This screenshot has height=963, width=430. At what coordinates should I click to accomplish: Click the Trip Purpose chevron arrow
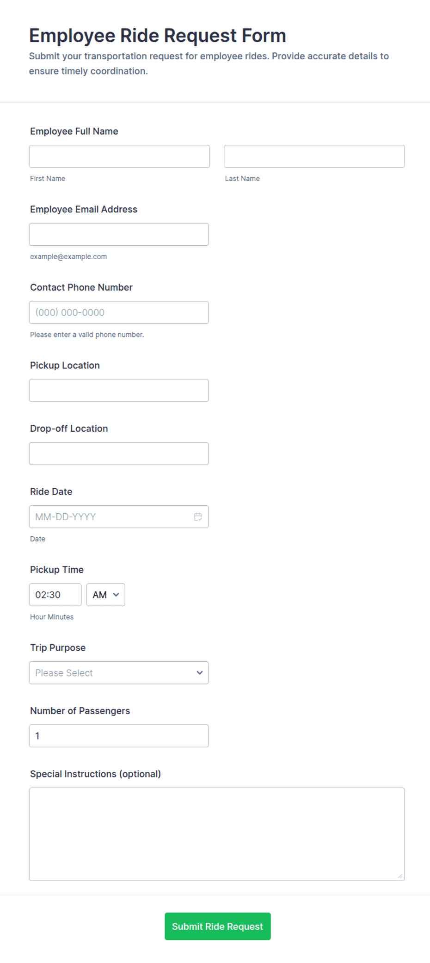tap(200, 672)
